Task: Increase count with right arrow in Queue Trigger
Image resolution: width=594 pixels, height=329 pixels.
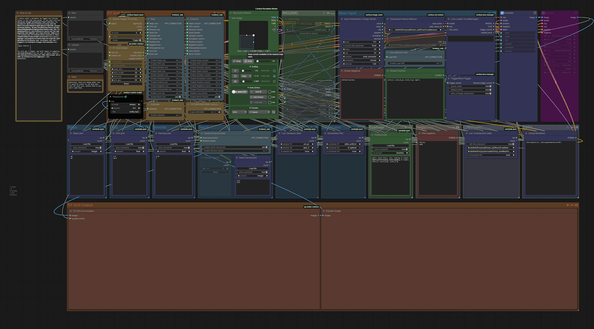Action: click(141, 33)
